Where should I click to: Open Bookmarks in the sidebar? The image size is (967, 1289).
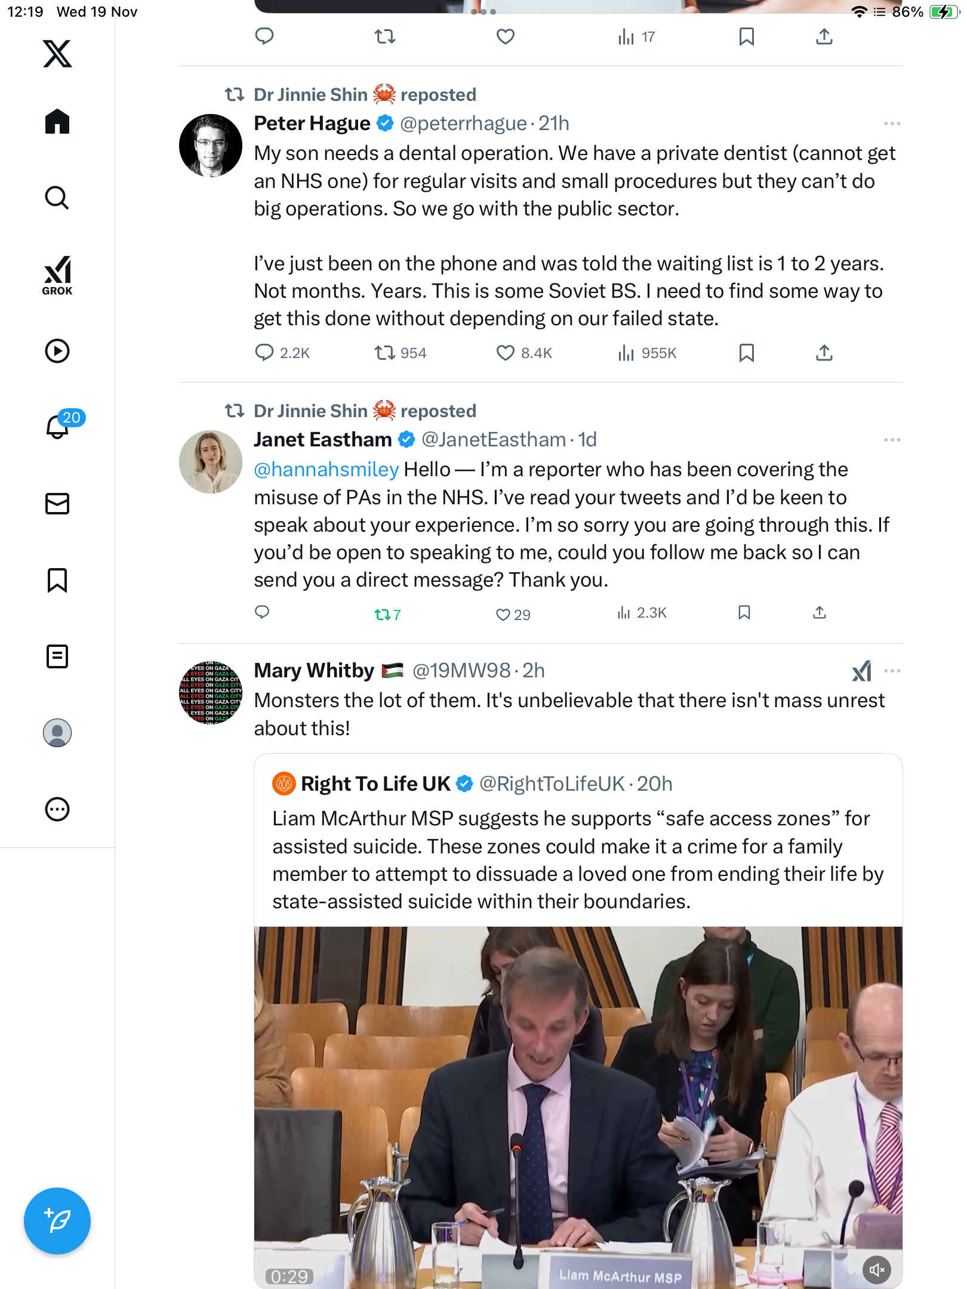click(57, 580)
